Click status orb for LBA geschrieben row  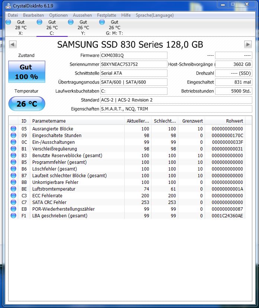13,215
